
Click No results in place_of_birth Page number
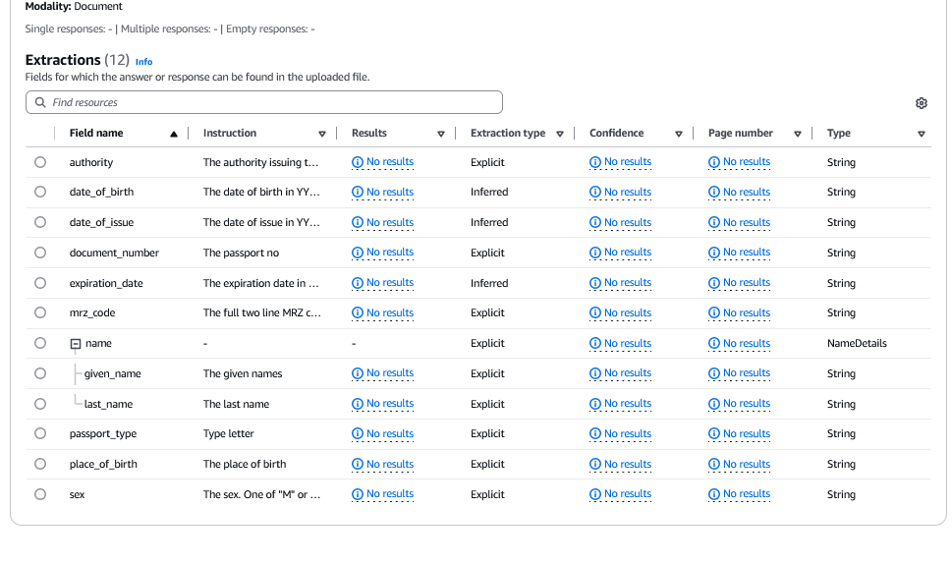746,464
